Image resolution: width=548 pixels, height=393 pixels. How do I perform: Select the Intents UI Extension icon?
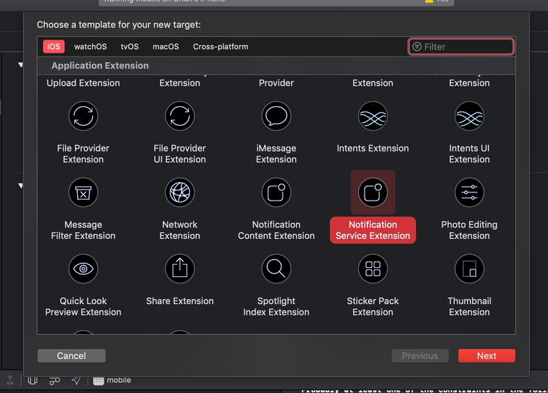tap(469, 116)
